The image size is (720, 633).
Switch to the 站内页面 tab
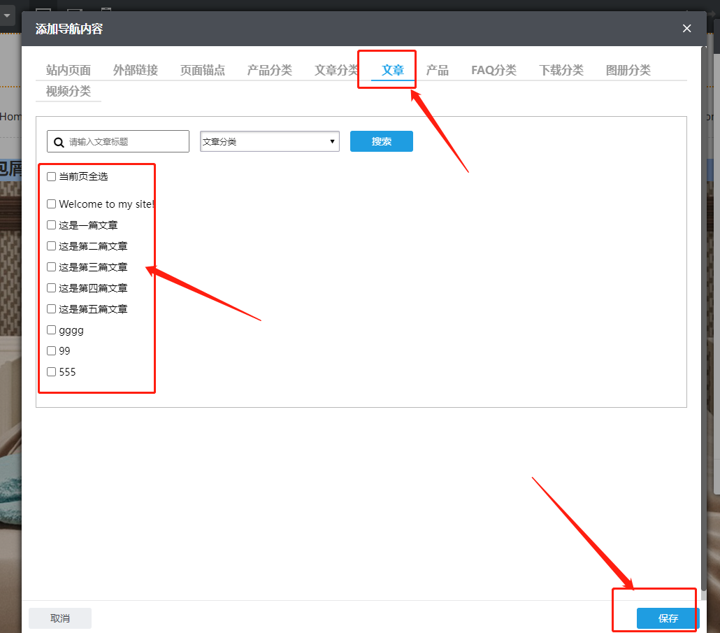69,70
